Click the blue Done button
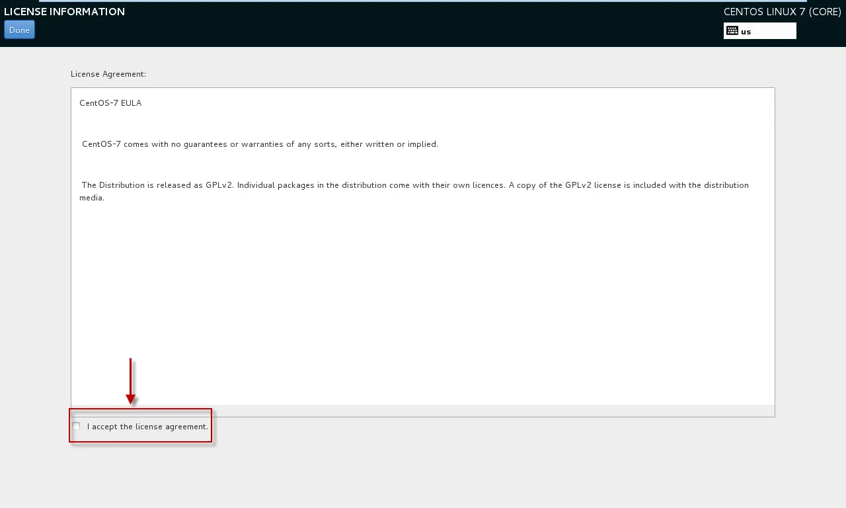 point(19,30)
